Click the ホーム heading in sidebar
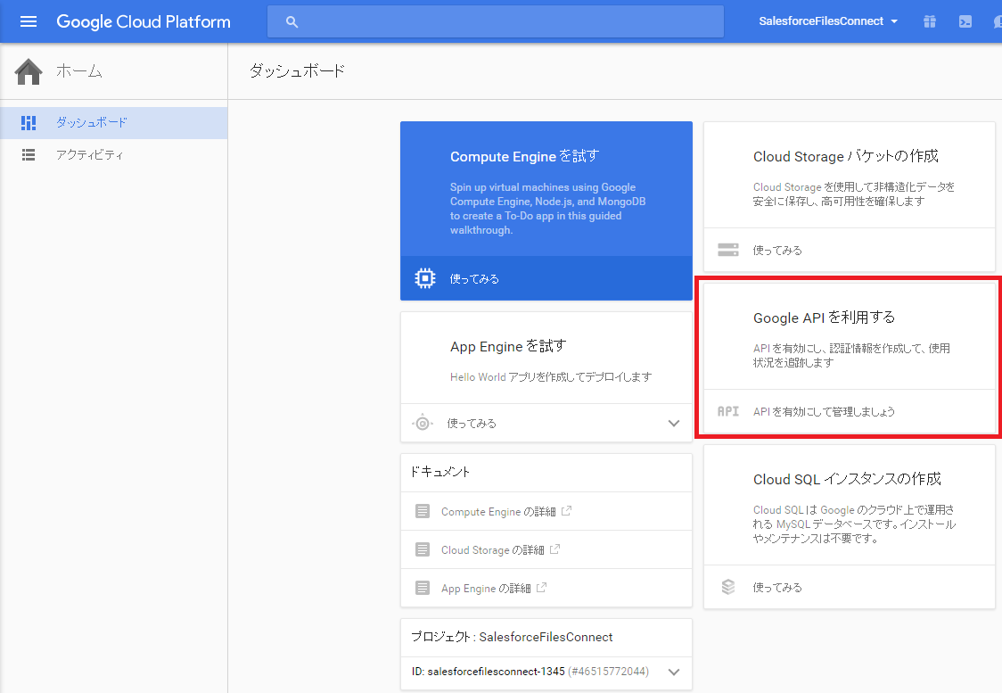Viewport: 1002px width, 693px height. tap(78, 71)
